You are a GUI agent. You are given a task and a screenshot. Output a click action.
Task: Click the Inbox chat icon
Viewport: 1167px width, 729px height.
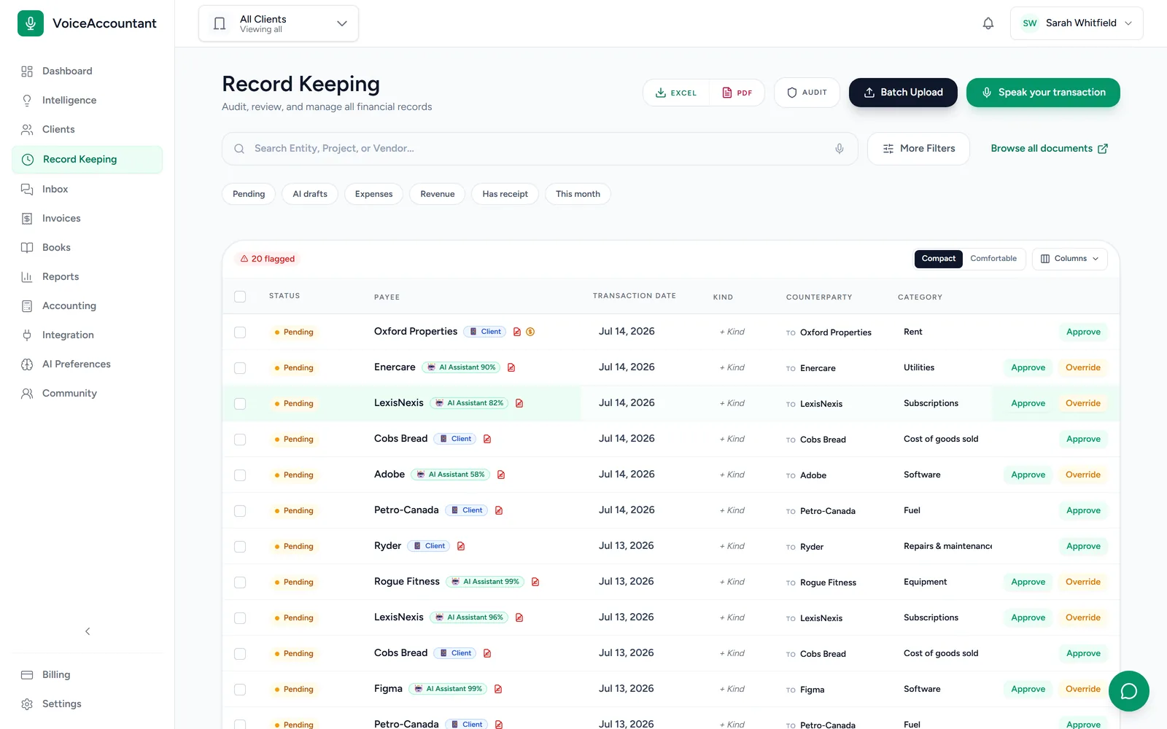pos(27,190)
